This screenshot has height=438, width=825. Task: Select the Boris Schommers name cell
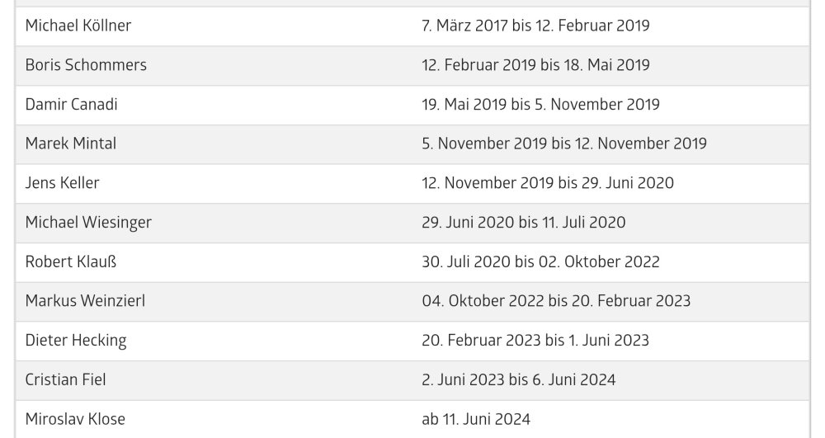[x=86, y=65]
